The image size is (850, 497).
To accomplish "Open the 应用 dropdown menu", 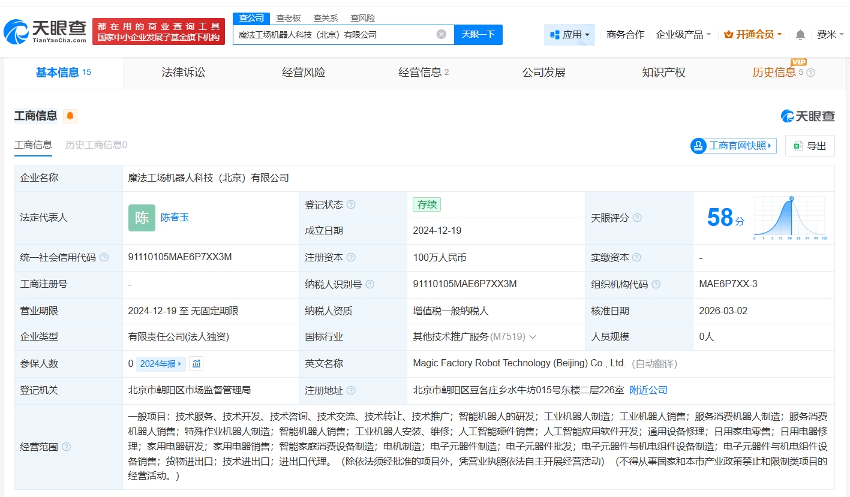I will [x=570, y=35].
